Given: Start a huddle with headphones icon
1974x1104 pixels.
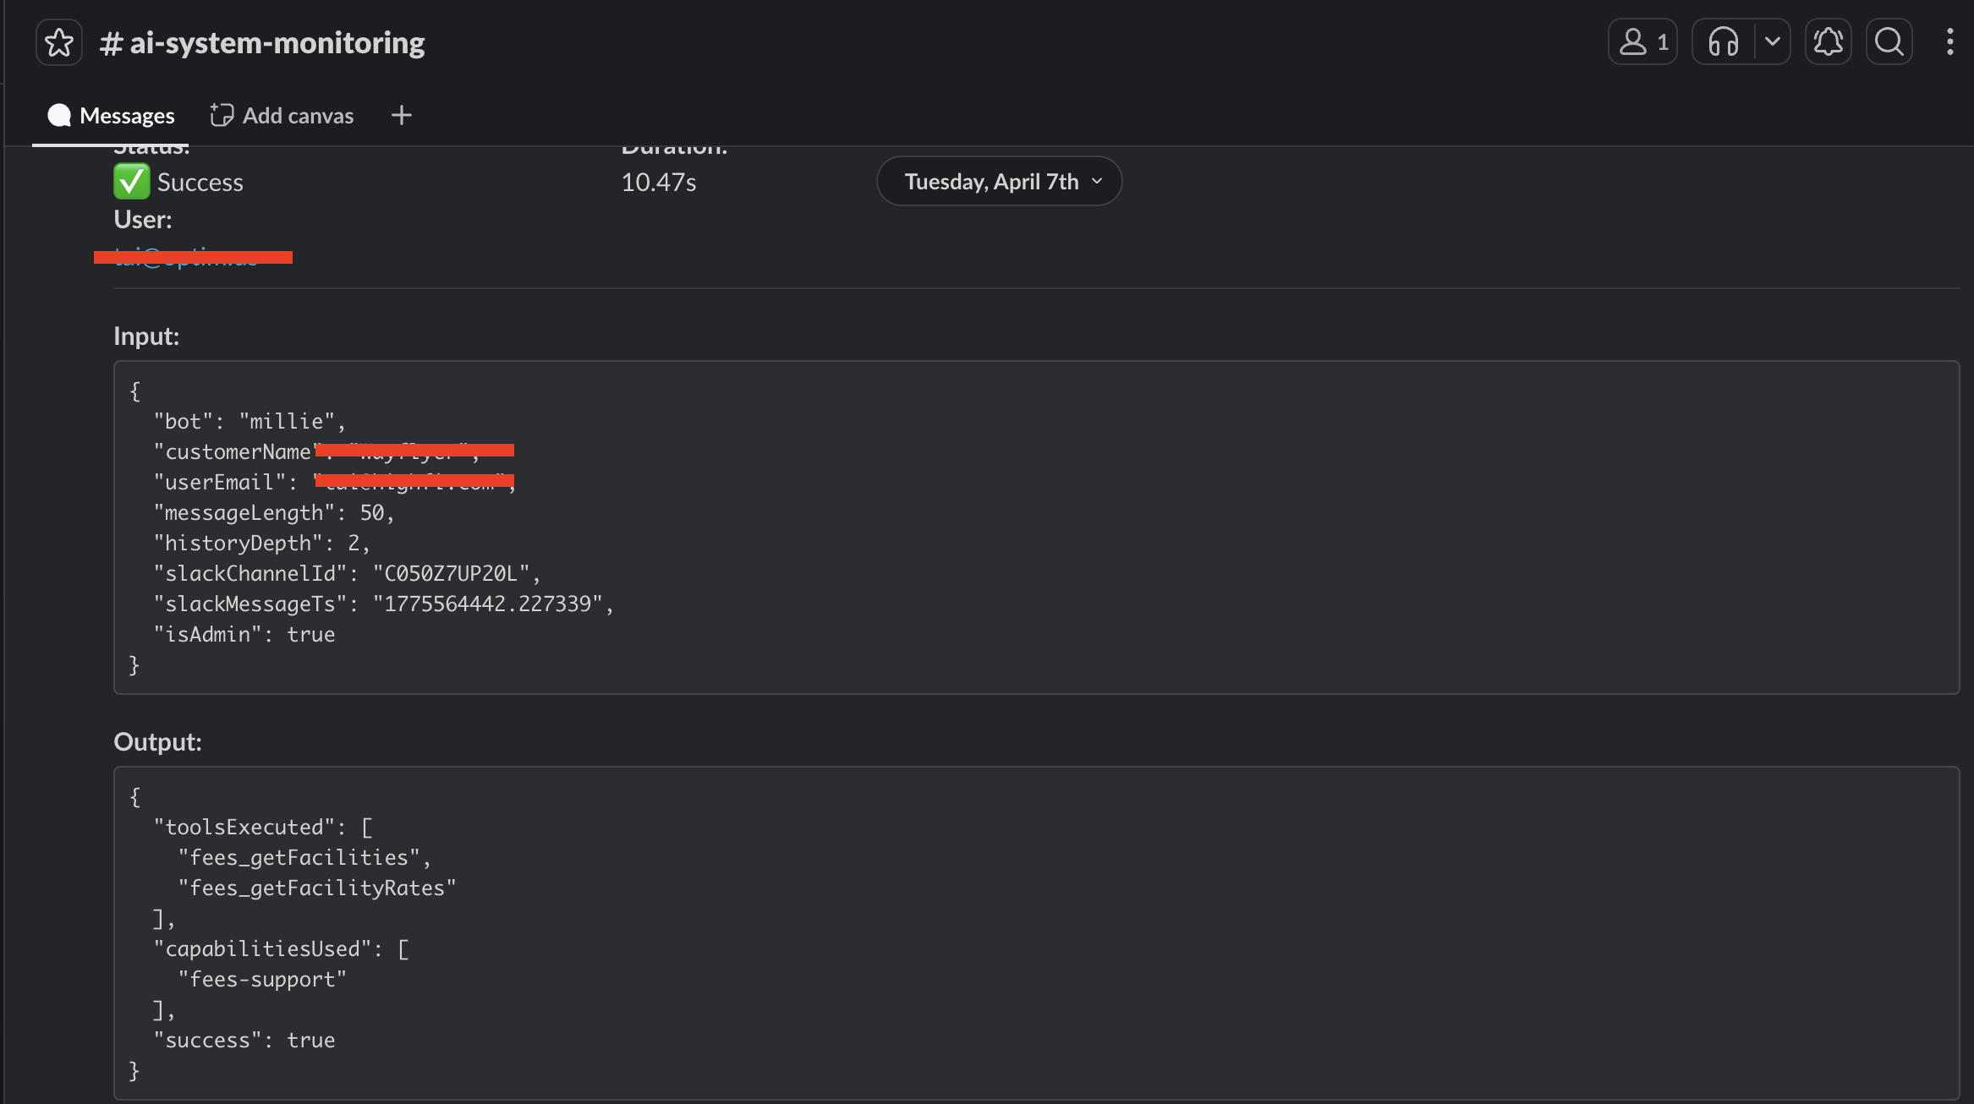Looking at the screenshot, I should [1723, 41].
